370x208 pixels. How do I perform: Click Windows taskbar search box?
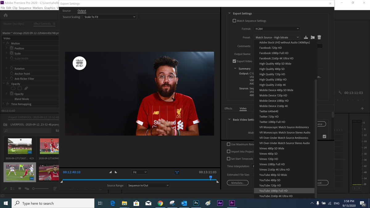coord(53,203)
